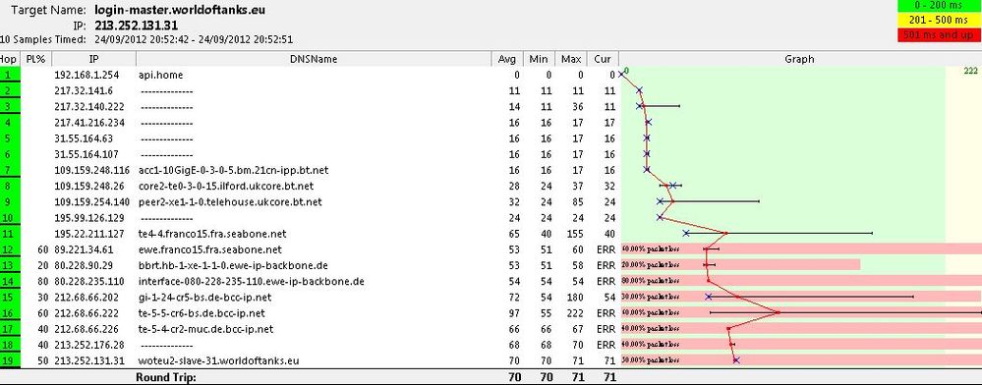982x385 pixels.
Task: Click IP address 217.41.216.234
Action: pyautogui.click(x=88, y=123)
